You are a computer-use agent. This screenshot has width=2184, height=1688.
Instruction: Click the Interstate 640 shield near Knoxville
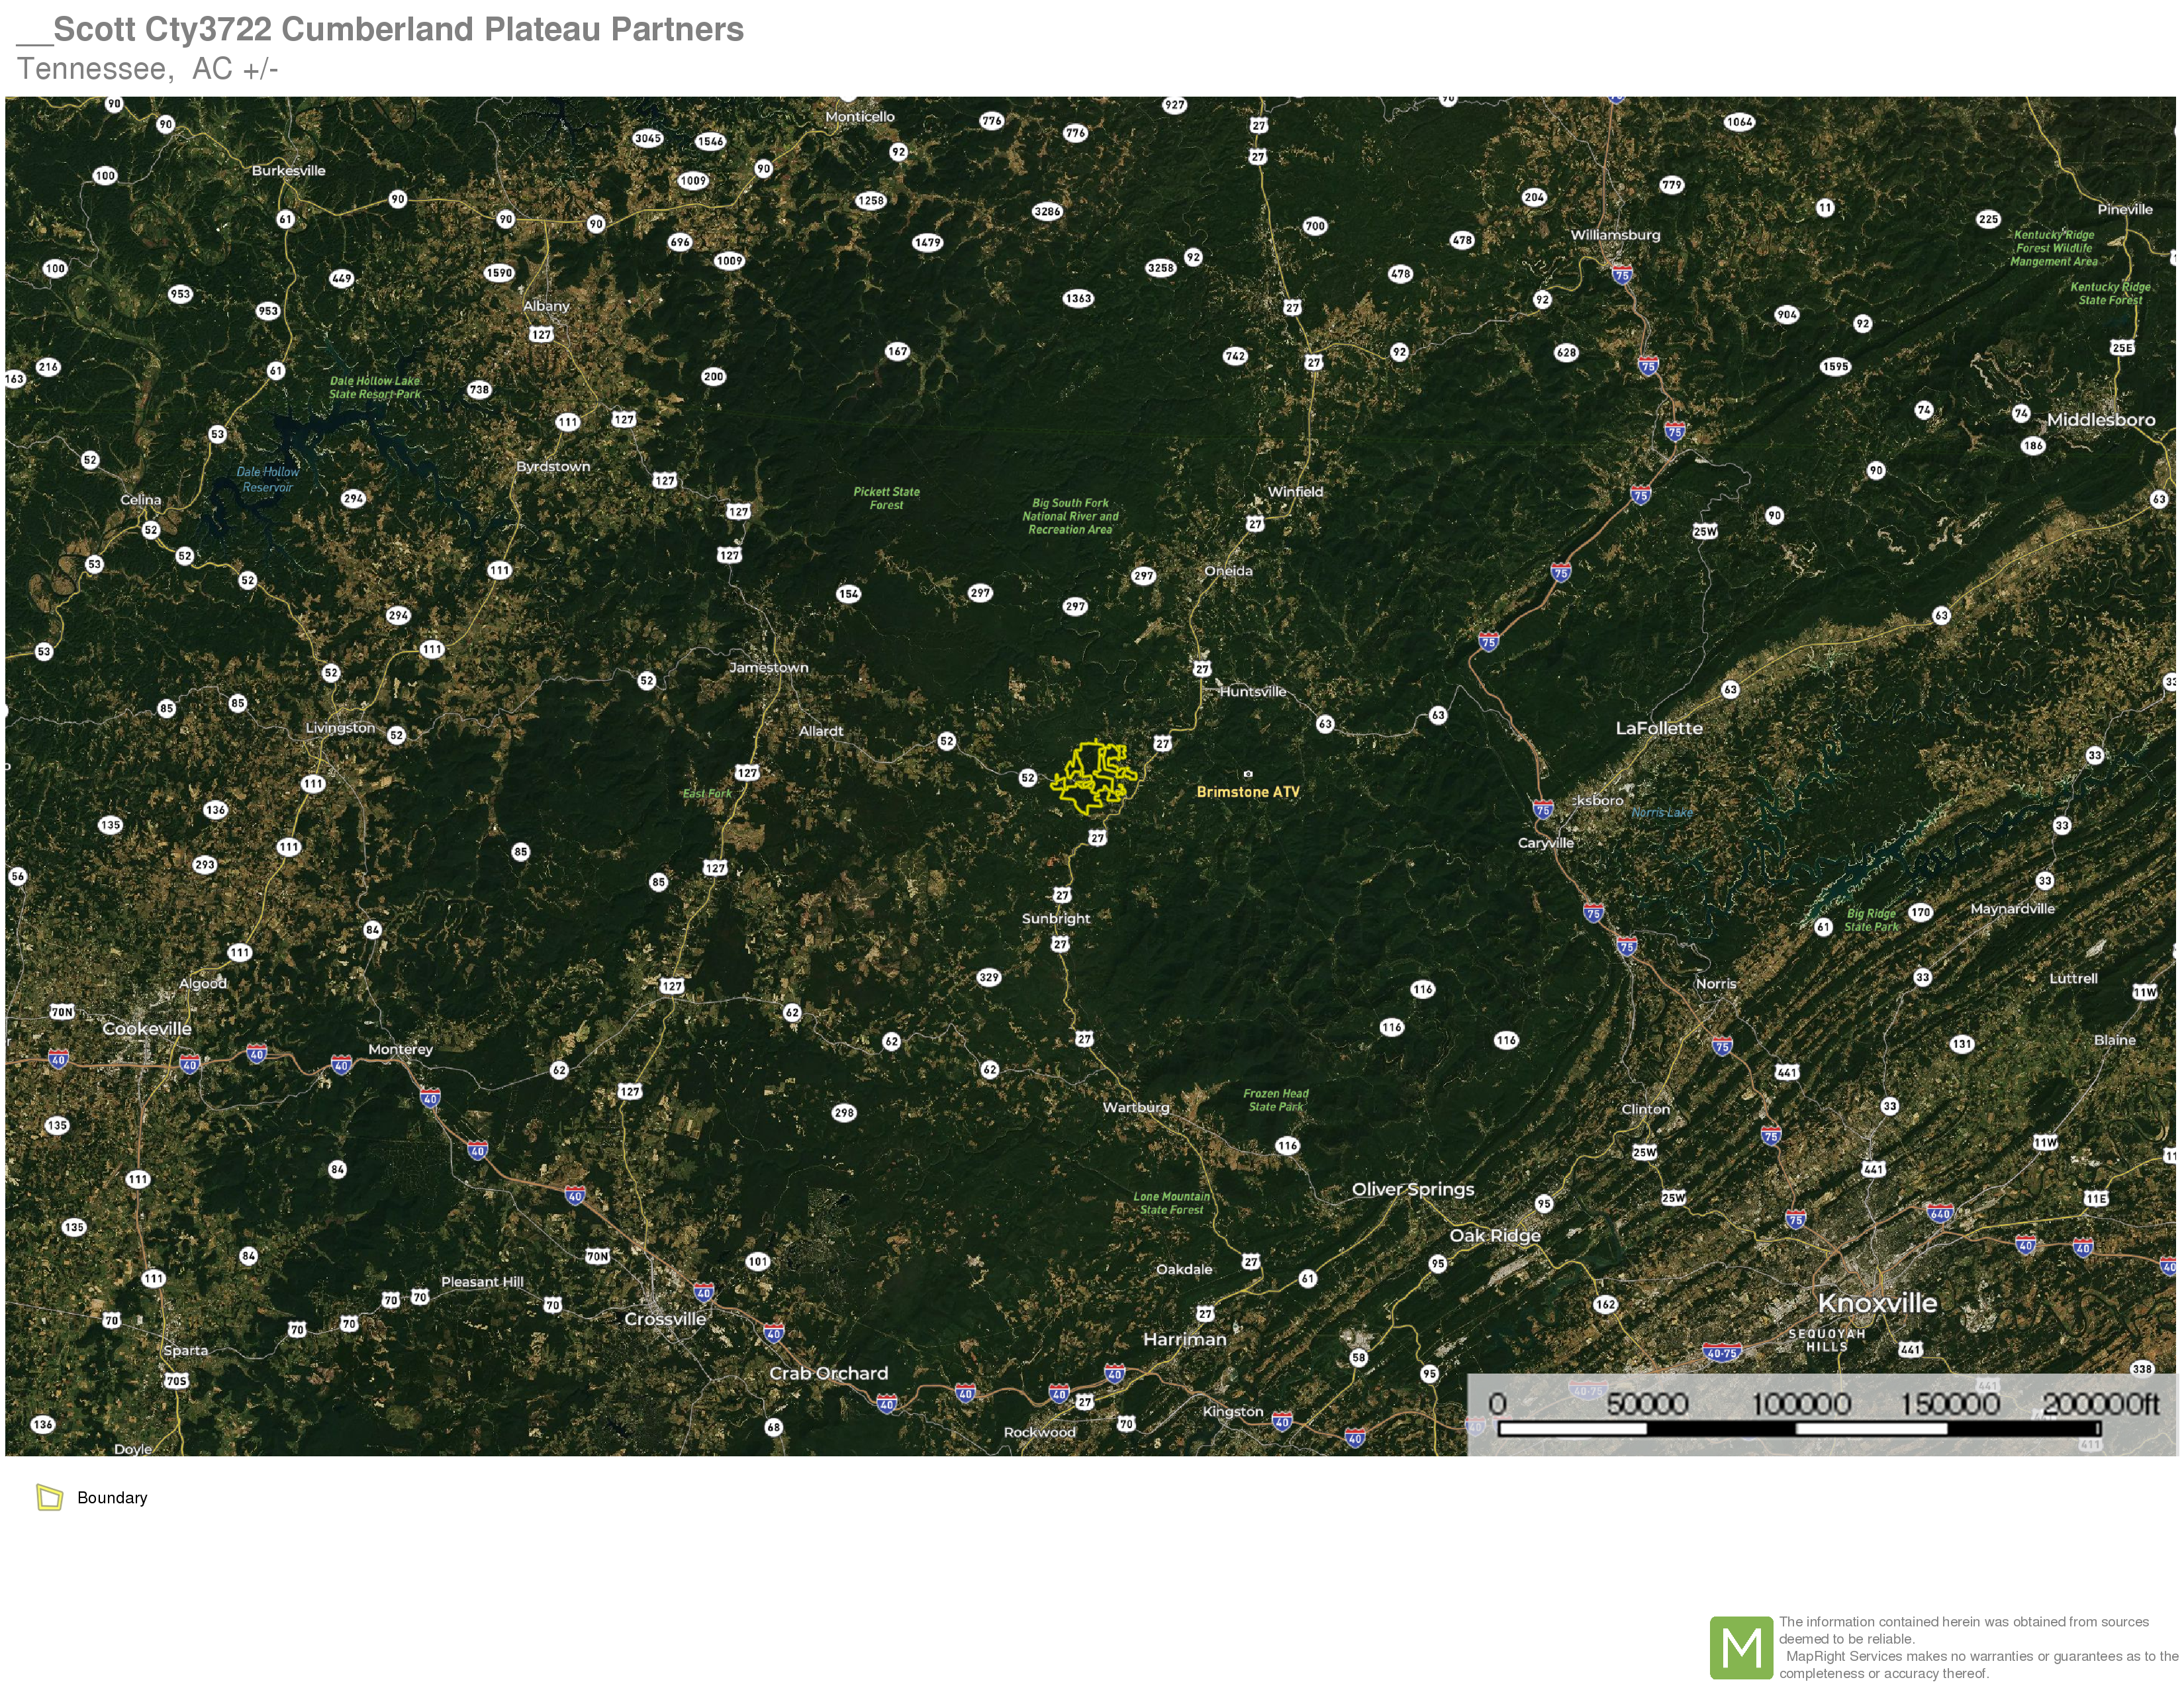[1940, 1214]
